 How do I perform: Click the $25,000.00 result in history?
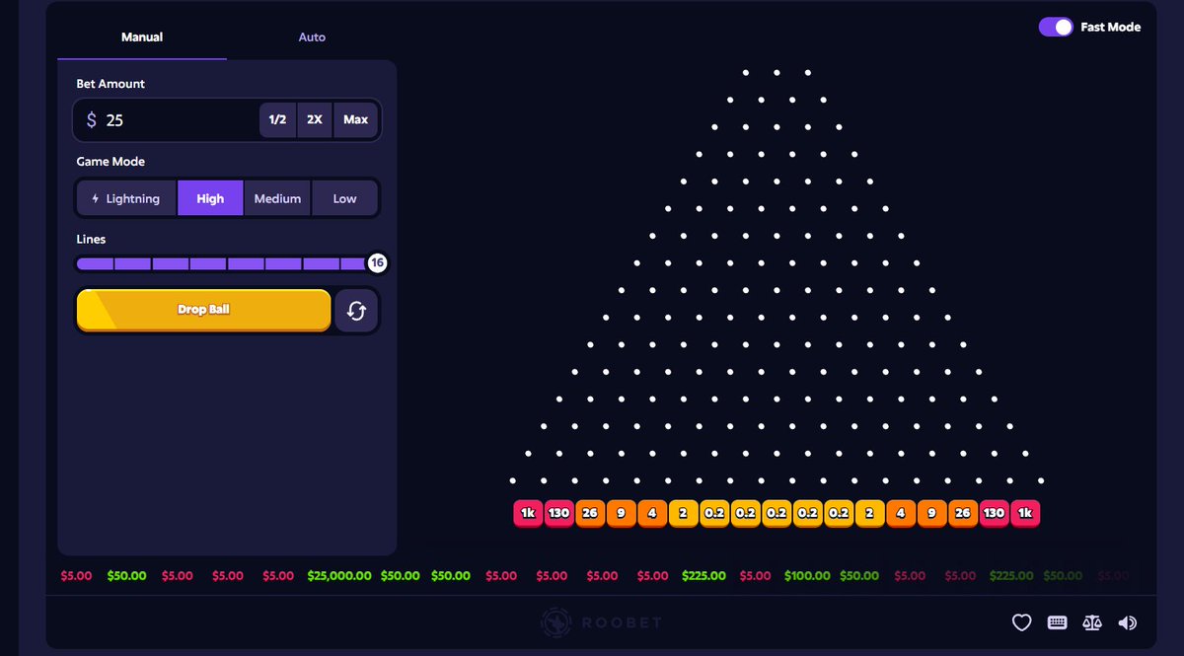339,575
